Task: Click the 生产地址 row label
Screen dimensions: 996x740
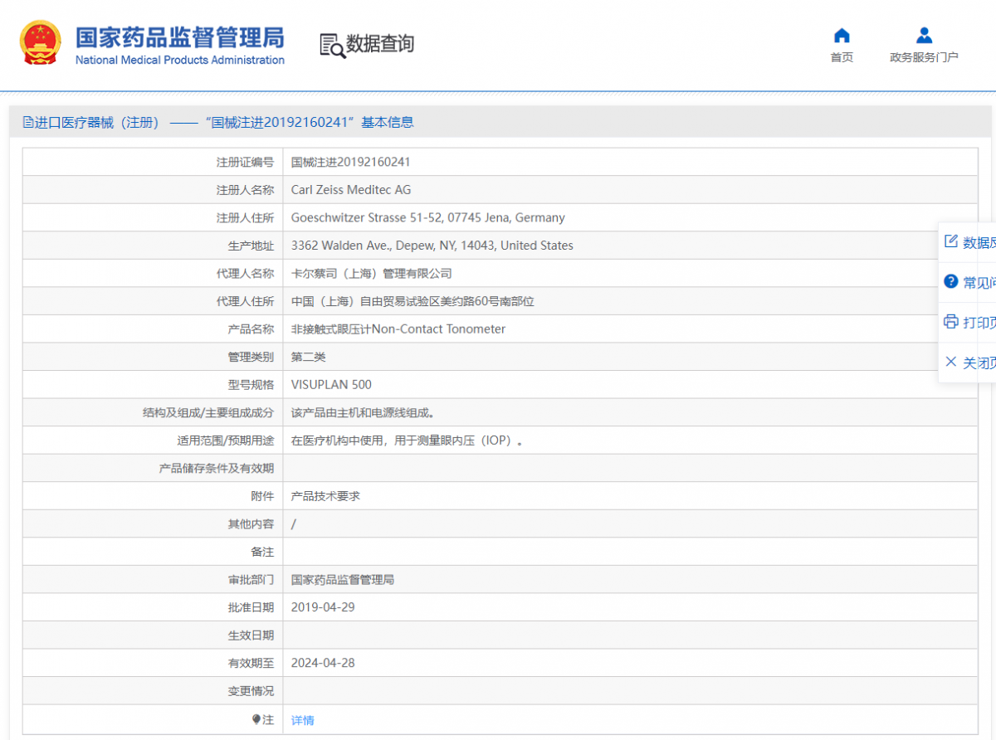Action: (251, 246)
